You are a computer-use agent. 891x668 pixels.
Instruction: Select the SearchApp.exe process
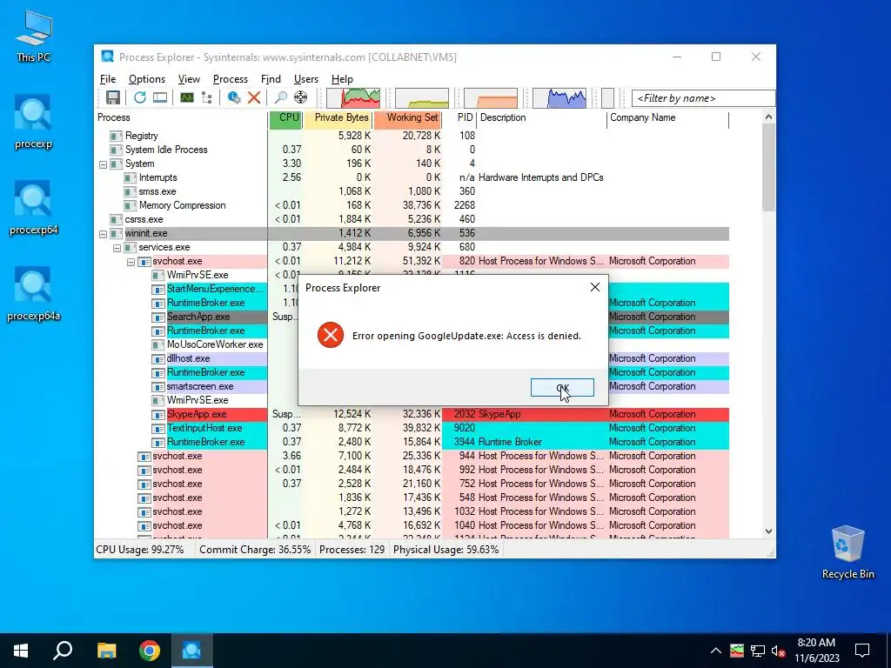(x=198, y=317)
